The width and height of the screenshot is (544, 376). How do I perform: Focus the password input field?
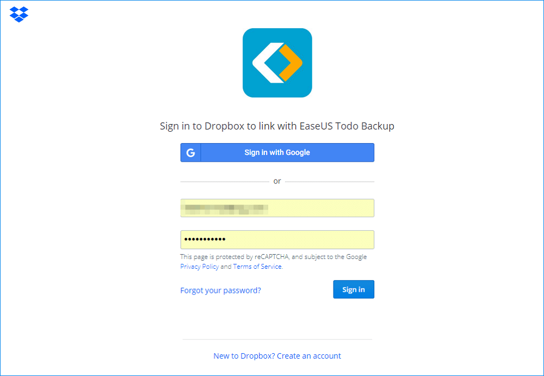tap(277, 239)
